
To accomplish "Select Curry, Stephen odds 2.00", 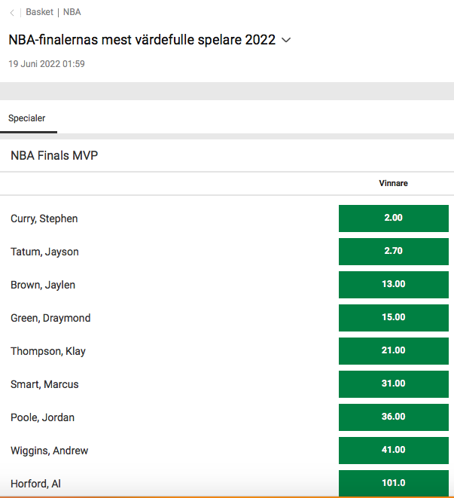I will click(393, 218).
